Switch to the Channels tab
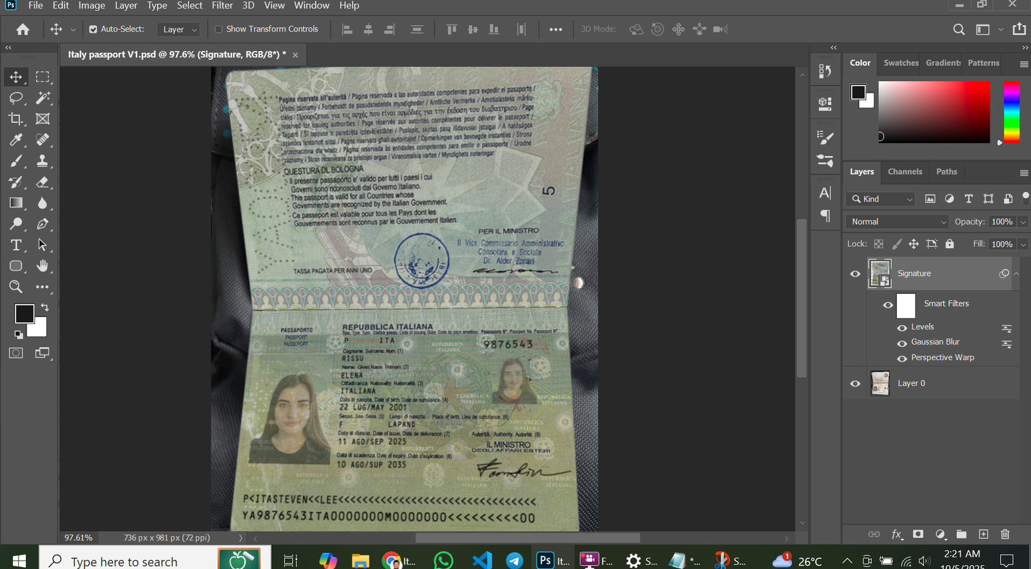1031x569 pixels. pos(905,171)
